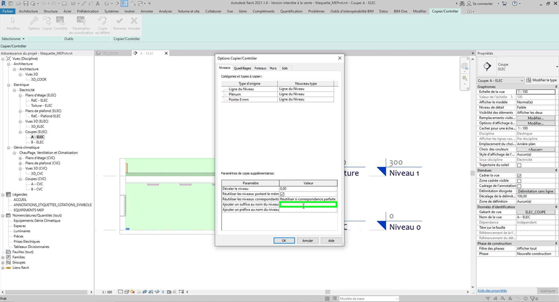559x302 pixels.
Task: Click the Modifier arrow tool in the ribbon
Action: 13,21
